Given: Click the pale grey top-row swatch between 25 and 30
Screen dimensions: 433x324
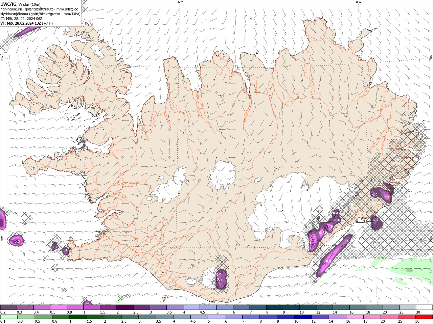Looking at the screenshot, I should [407, 307].
